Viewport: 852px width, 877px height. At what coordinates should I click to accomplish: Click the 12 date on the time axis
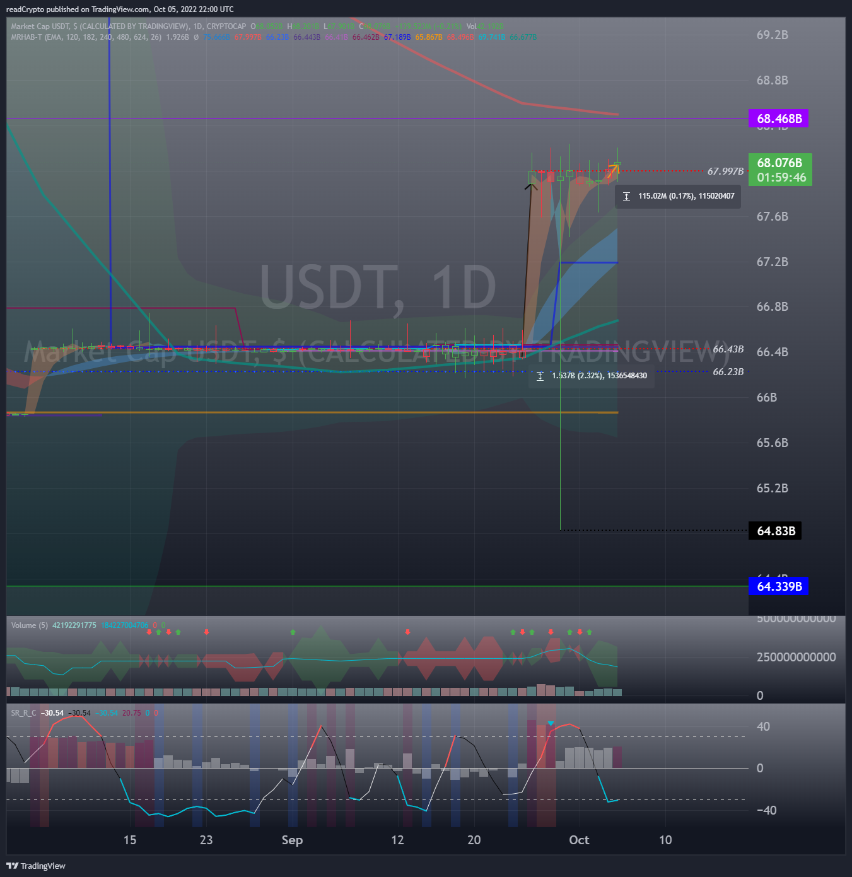point(397,840)
